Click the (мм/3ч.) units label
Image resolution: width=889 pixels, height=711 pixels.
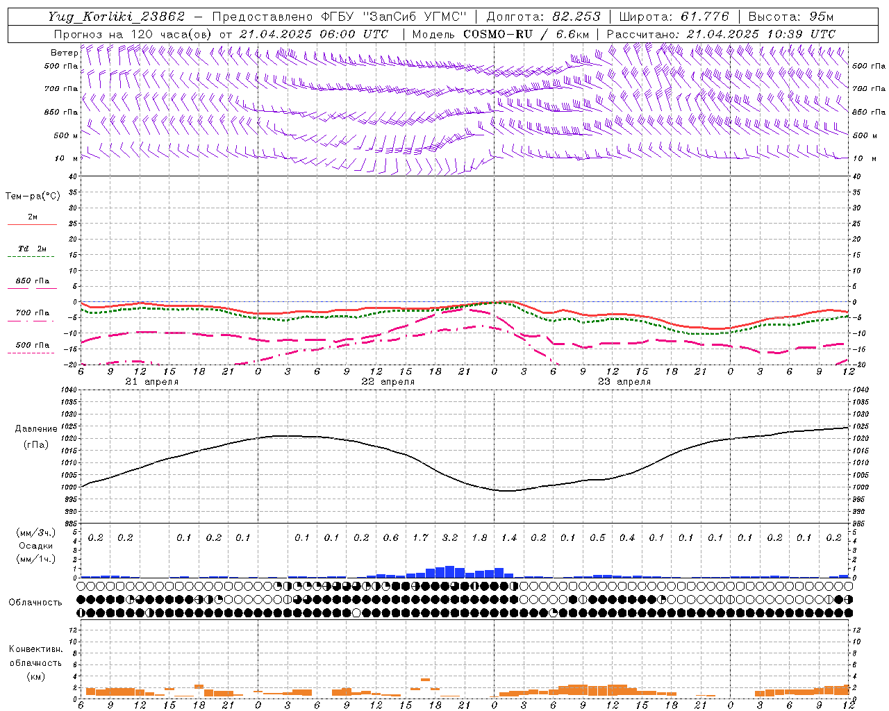[36, 533]
